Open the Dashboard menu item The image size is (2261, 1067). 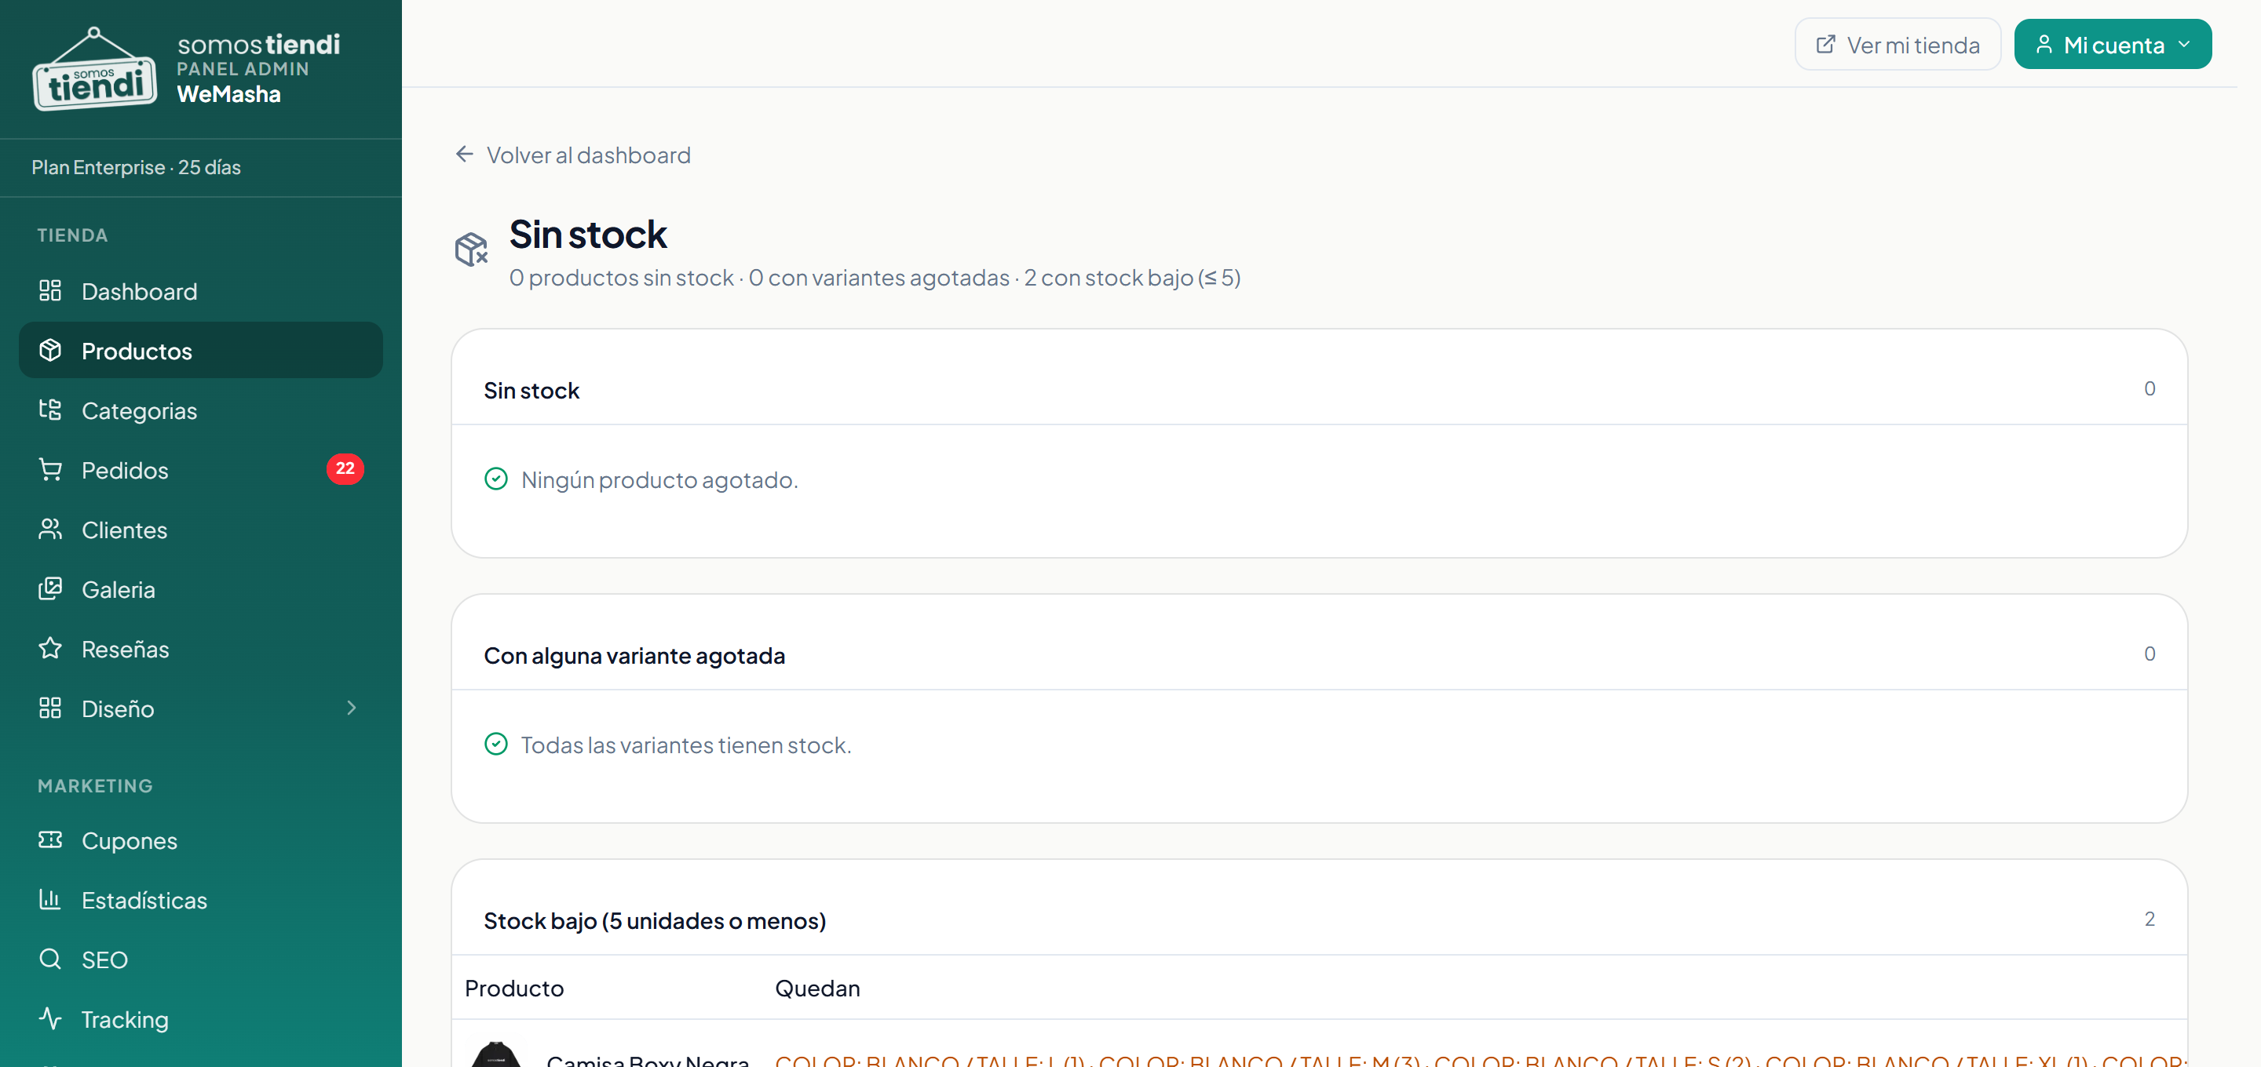pos(201,290)
